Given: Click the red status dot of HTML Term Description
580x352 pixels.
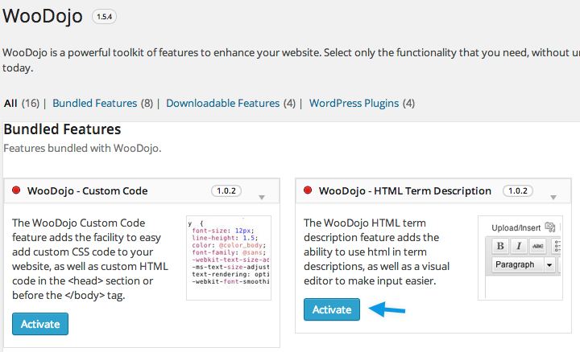Looking at the screenshot, I should pyautogui.click(x=308, y=190).
